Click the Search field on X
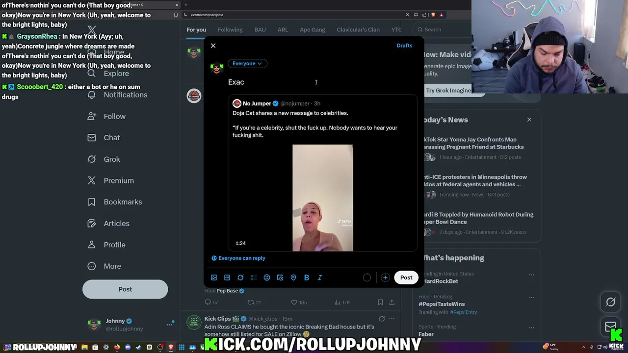 pyautogui.click(x=442, y=29)
